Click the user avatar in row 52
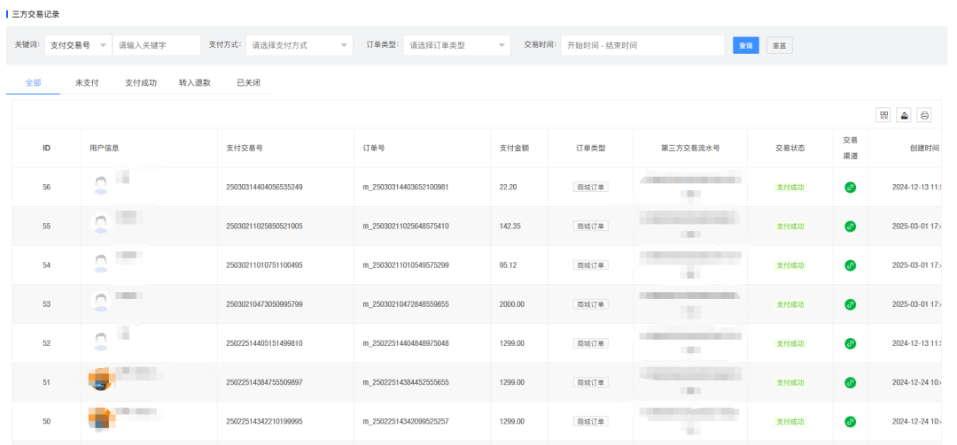 click(101, 341)
